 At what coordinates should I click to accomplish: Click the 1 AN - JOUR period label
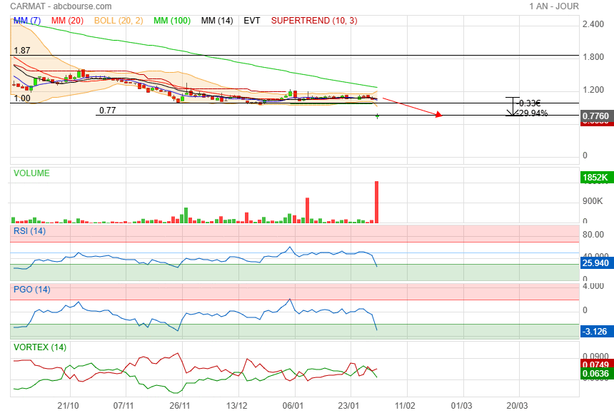tap(554, 6)
